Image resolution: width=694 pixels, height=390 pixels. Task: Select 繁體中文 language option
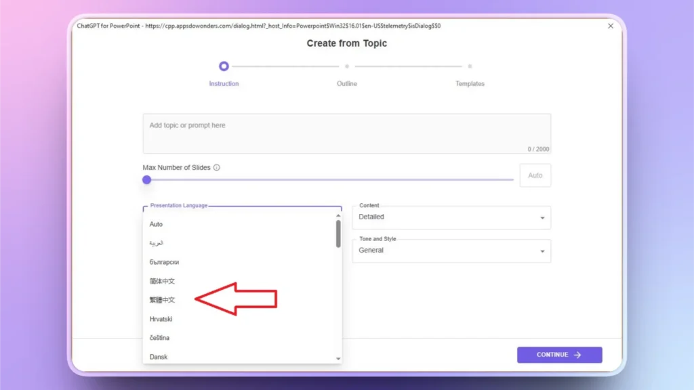coord(163,300)
